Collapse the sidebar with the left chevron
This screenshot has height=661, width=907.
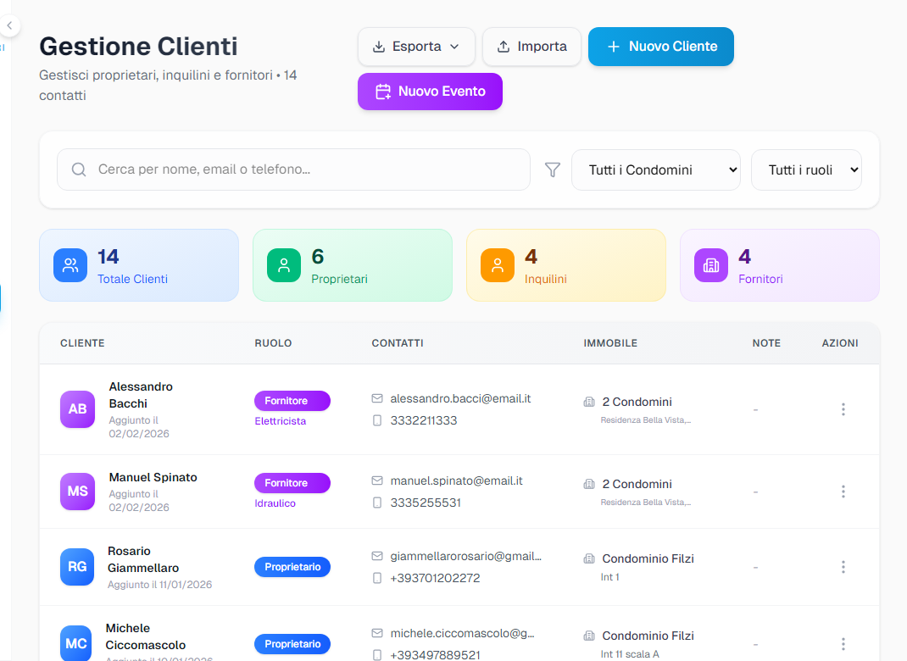(x=9, y=25)
